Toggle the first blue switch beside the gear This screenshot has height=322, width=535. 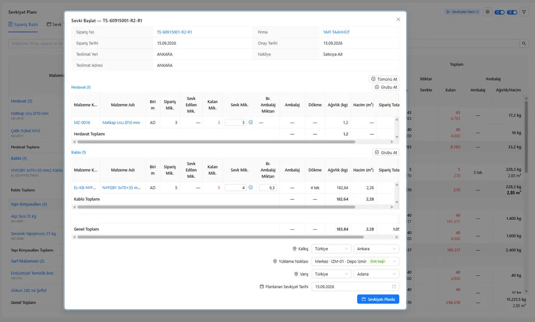pos(500,12)
